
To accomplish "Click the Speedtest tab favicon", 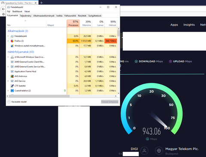I will pos(3,3).
